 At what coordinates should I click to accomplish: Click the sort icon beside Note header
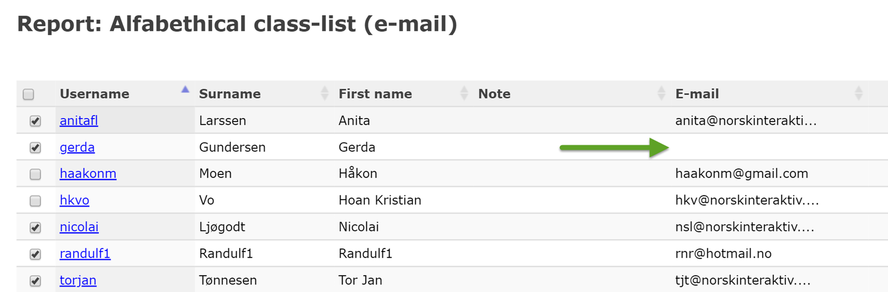[662, 93]
